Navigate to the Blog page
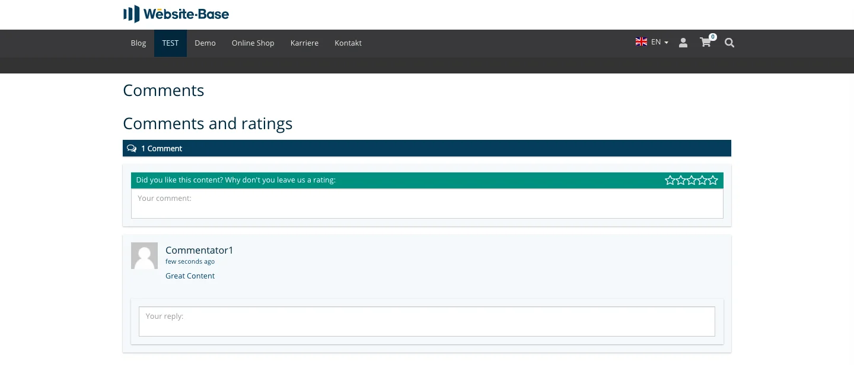Image resolution: width=854 pixels, height=365 pixels. point(138,43)
